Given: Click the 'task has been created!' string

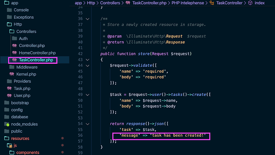Looking at the screenshot, I should [x=178, y=136].
